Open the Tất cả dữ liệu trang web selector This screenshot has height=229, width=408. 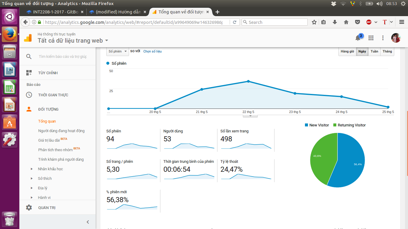pos(73,41)
